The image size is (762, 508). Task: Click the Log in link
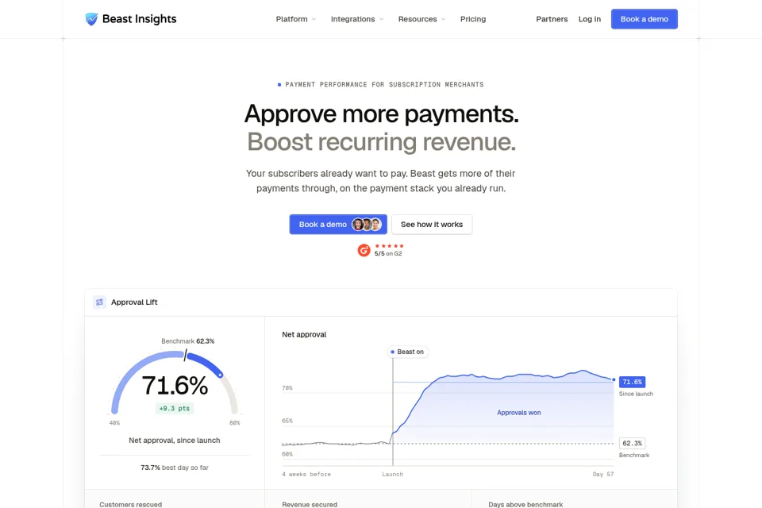coord(590,19)
